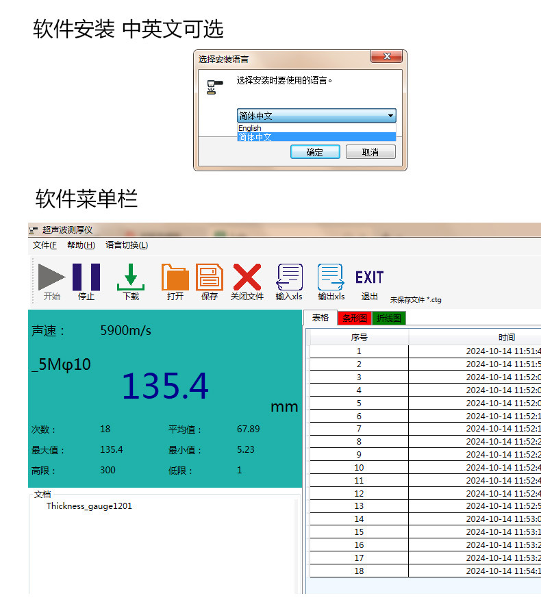Image resolution: width=541 pixels, height=598 pixels.
Task: Select table row with 序号 2
Action: click(x=425, y=364)
